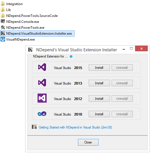The image size is (152, 155).
Task: Install the extension for Visual Studio 2010
Action: tap(99, 114)
